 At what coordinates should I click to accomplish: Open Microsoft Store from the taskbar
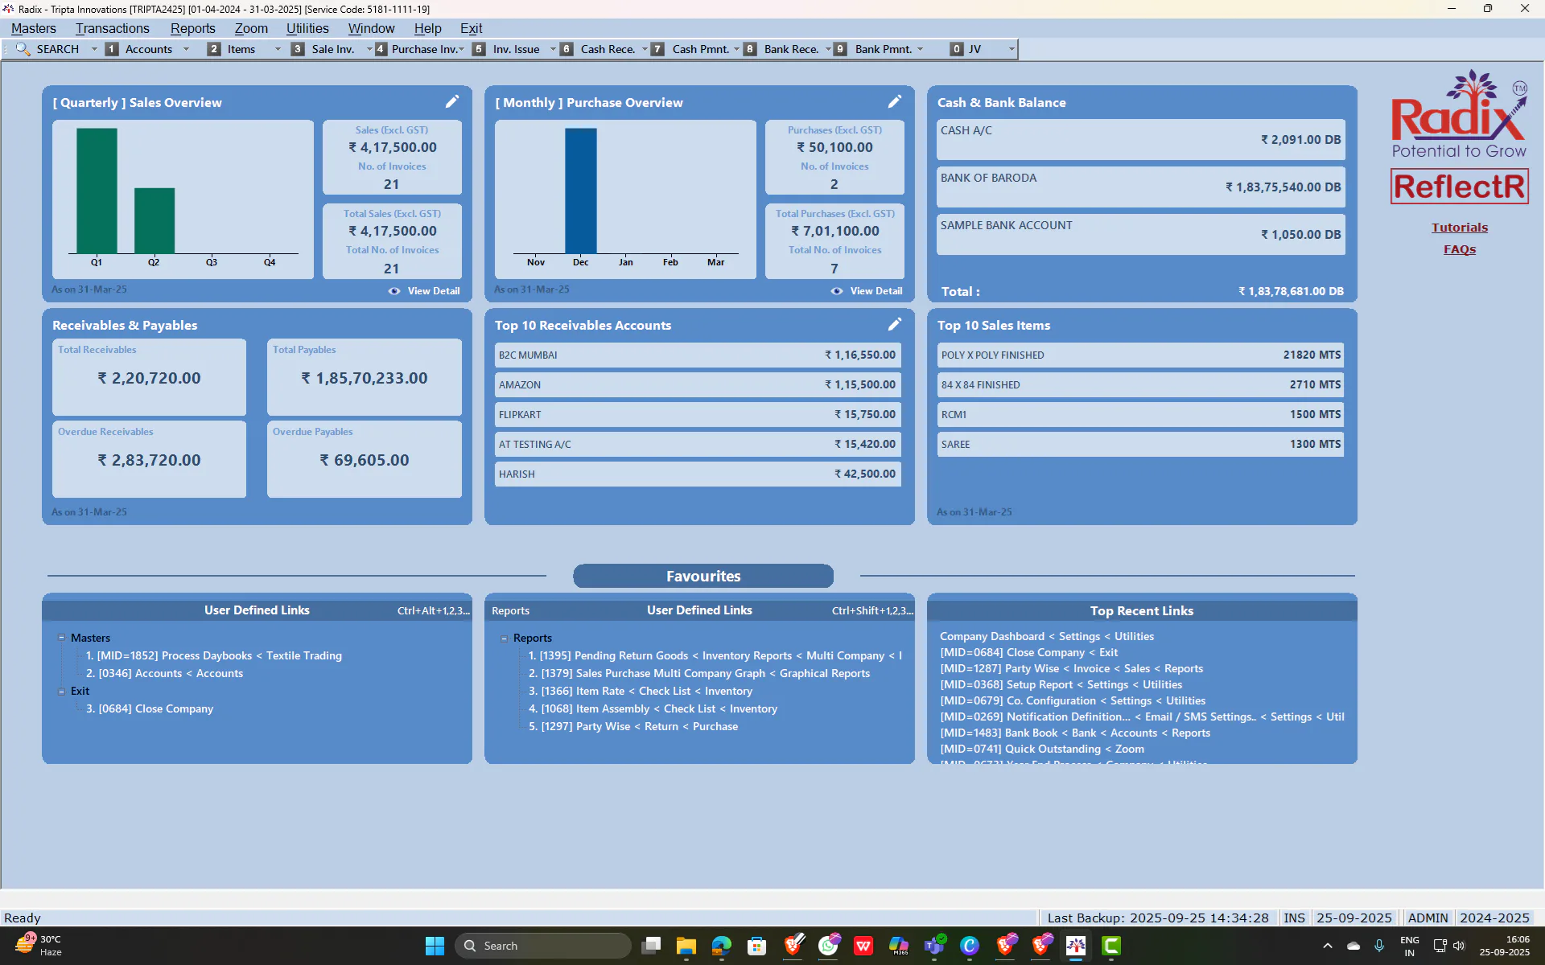tap(756, 946)
